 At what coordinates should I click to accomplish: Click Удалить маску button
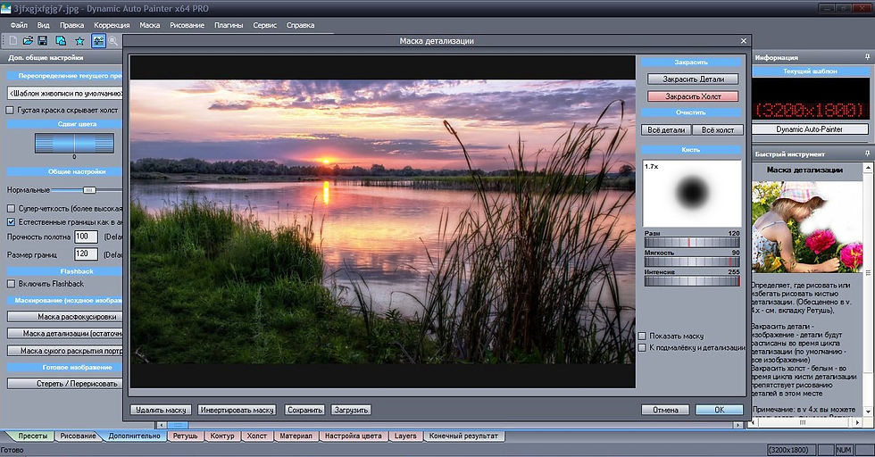click(161, 410)
